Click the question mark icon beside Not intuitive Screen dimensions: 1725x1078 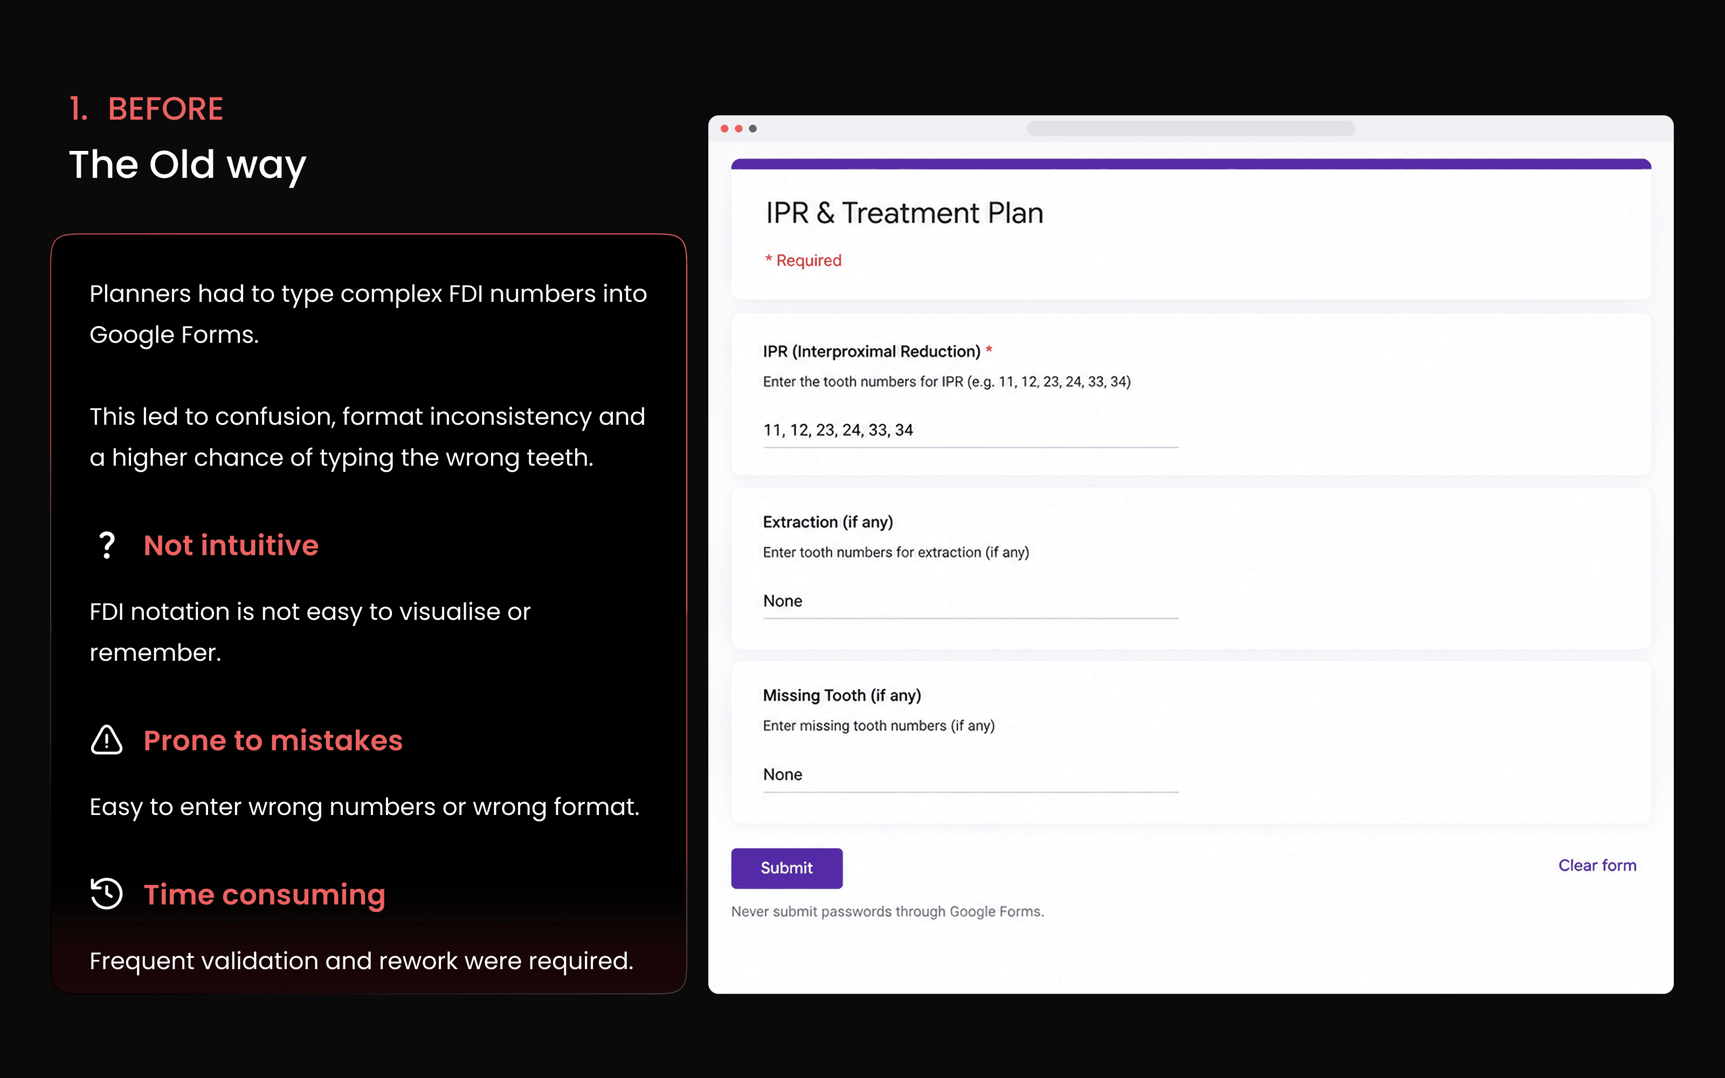pos(107,545)
